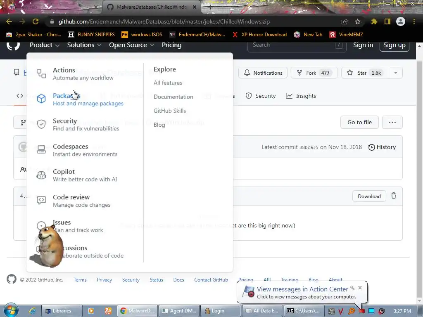Click the Code review icon
The image size is (423, 317).
(41, 200)
